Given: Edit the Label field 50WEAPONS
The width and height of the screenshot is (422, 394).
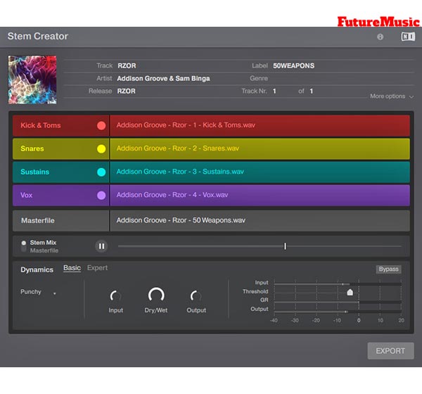Looking at the screenshot, I should (293, 65).
